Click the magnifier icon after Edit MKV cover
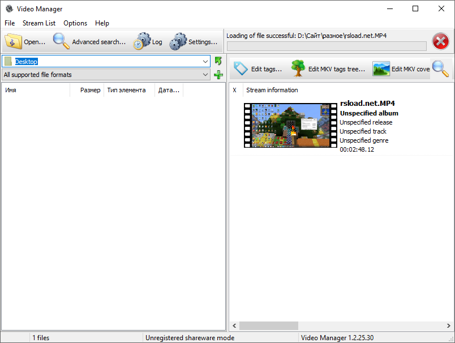The width and height of the screenshot is (455, 343). [440, 68]
